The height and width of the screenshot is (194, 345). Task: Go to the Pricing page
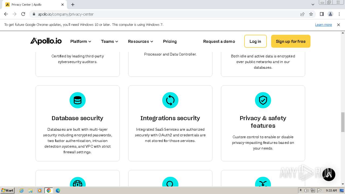point(170,41)
